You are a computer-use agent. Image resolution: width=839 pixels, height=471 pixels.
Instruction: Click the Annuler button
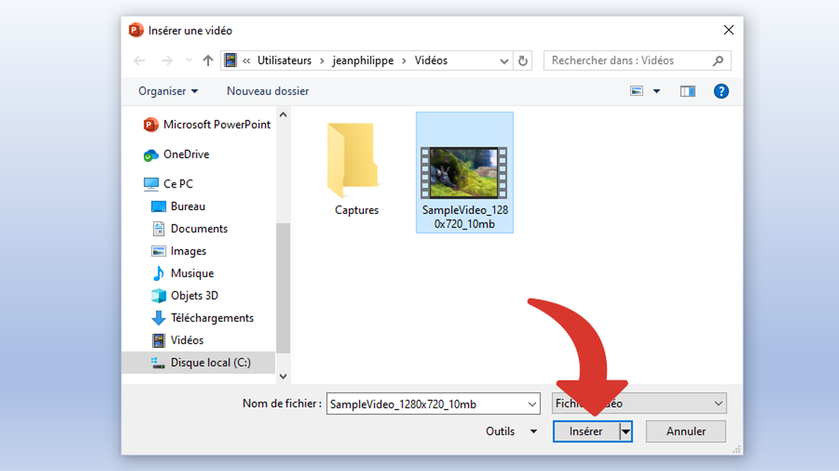pos(686,431)
